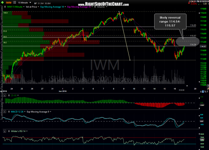
Task: Click the 38.2 Fibonacci level label
Action: point(5,42)
